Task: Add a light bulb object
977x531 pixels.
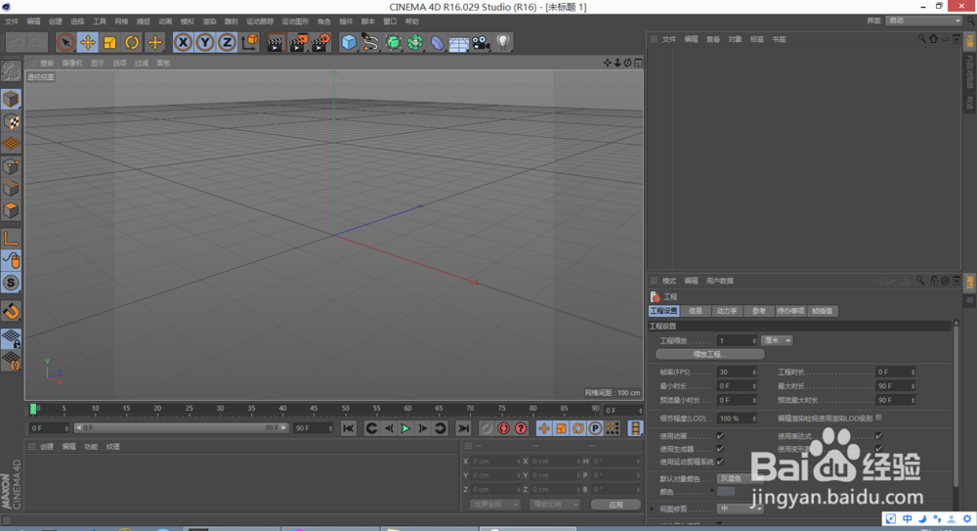Action: [x=503, y=42]
